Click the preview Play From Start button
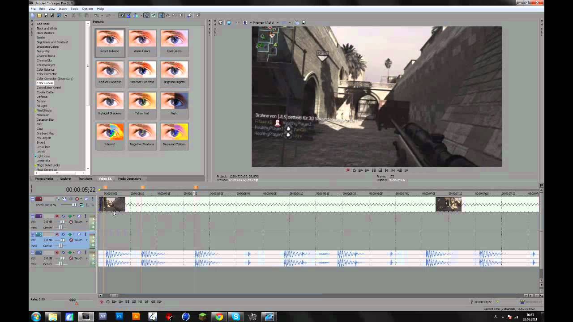The image size is (573, 322). click(361, 170)
